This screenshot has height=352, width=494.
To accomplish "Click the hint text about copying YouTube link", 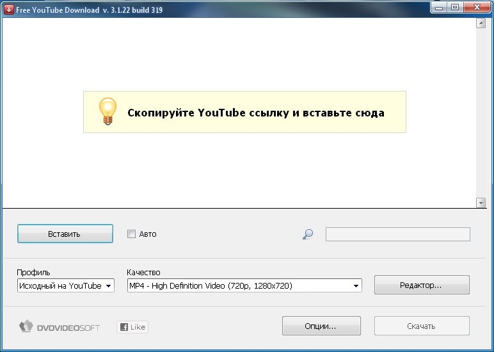I will coord(255,113).
